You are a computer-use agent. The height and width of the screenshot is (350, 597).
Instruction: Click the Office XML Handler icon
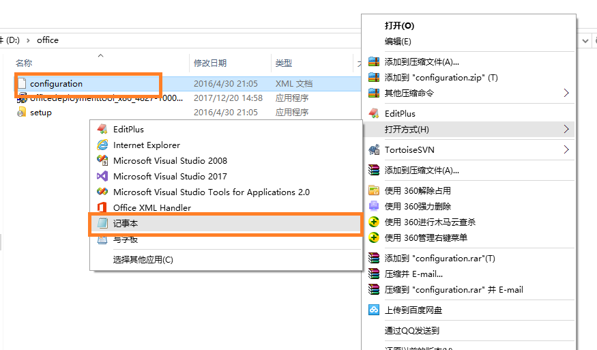point(102,207)
